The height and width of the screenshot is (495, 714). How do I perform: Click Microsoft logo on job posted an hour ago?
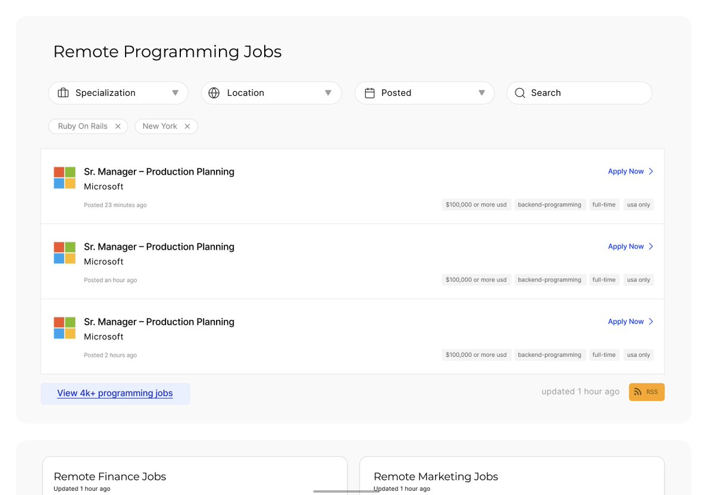[x=65, y=253]
